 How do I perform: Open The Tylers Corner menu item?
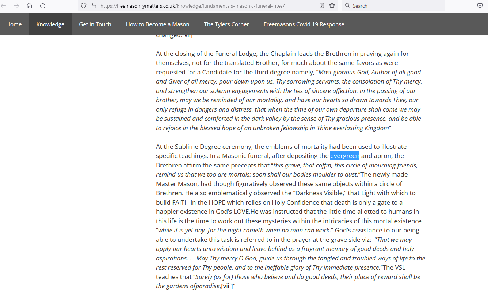226,24
